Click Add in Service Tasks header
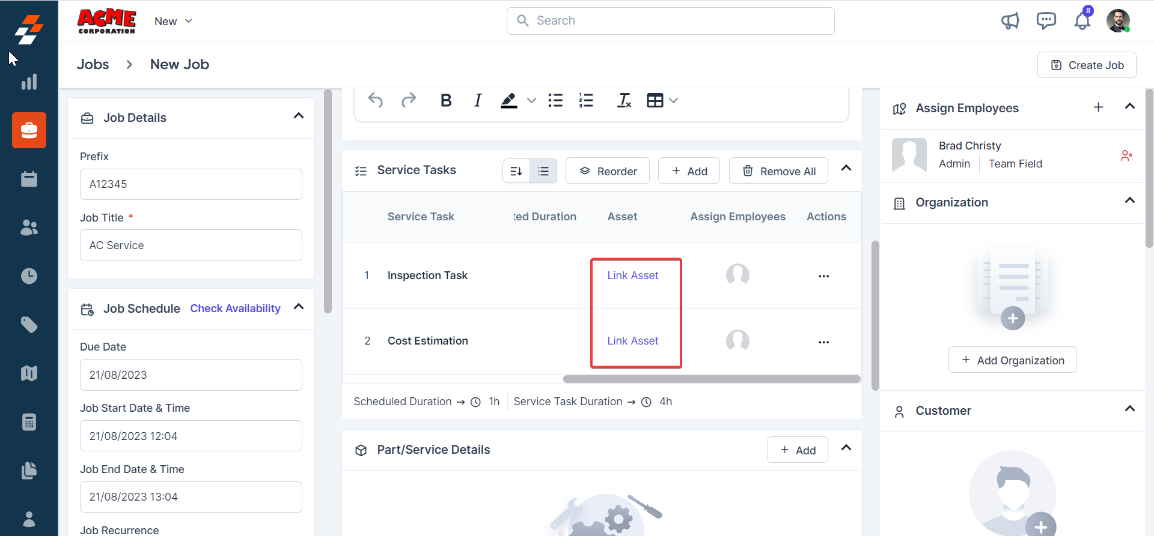 (689, 171)
